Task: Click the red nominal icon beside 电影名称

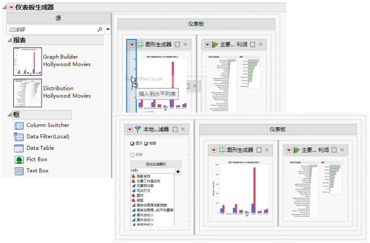Action: (133, 176)
